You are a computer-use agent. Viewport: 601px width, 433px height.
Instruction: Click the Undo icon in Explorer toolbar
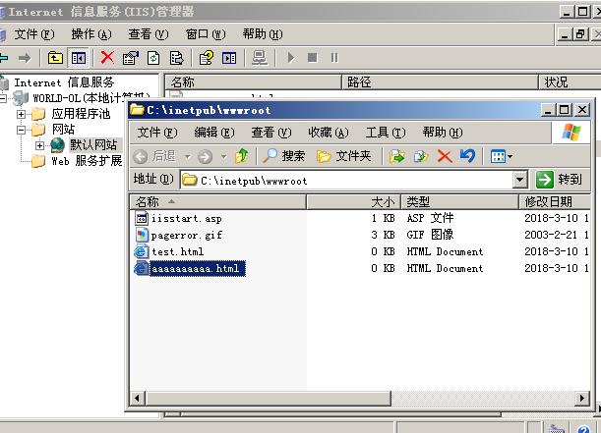[467, 156]
